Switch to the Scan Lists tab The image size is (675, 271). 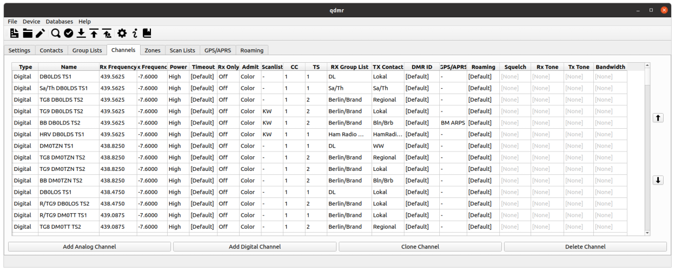tap(182, 50)
